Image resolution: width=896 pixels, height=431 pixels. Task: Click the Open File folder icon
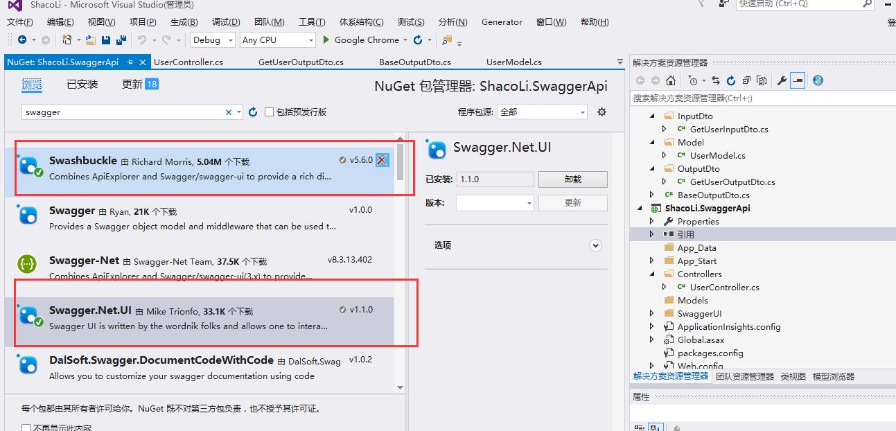click(91, 40)
